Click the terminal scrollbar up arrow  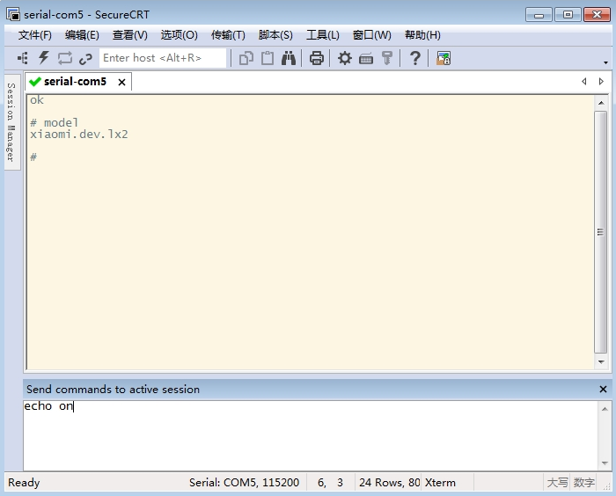click(601, 103)
